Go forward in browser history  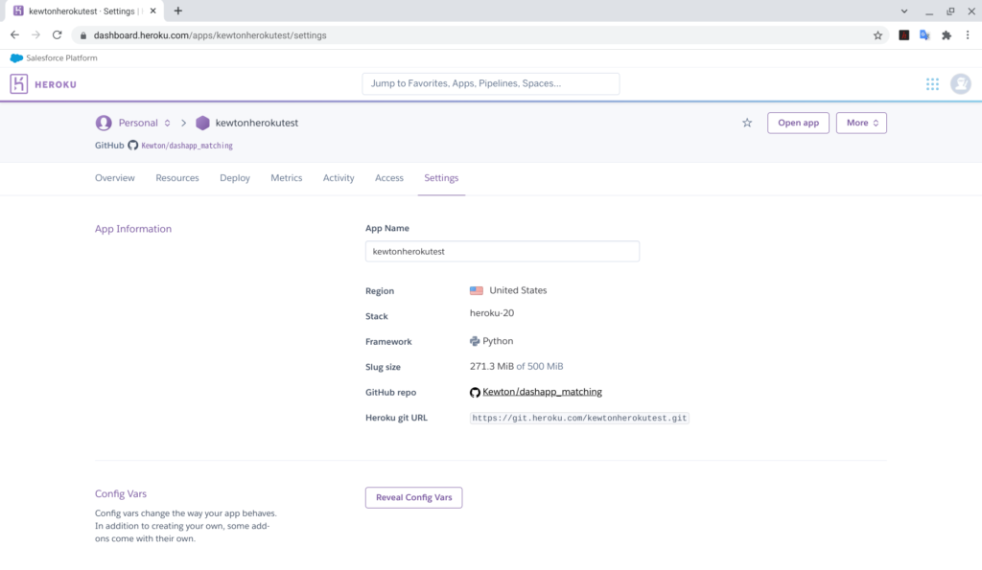coord(35,35)
